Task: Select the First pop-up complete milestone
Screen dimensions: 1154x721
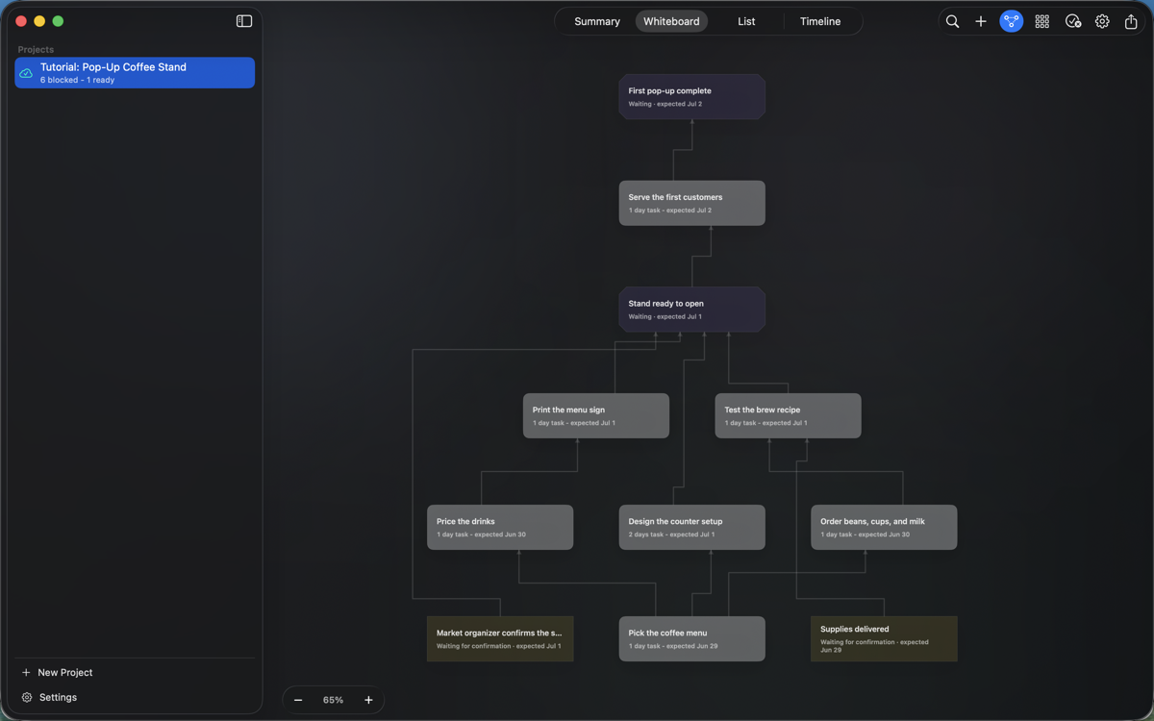Action: click(x=692, y=97)
